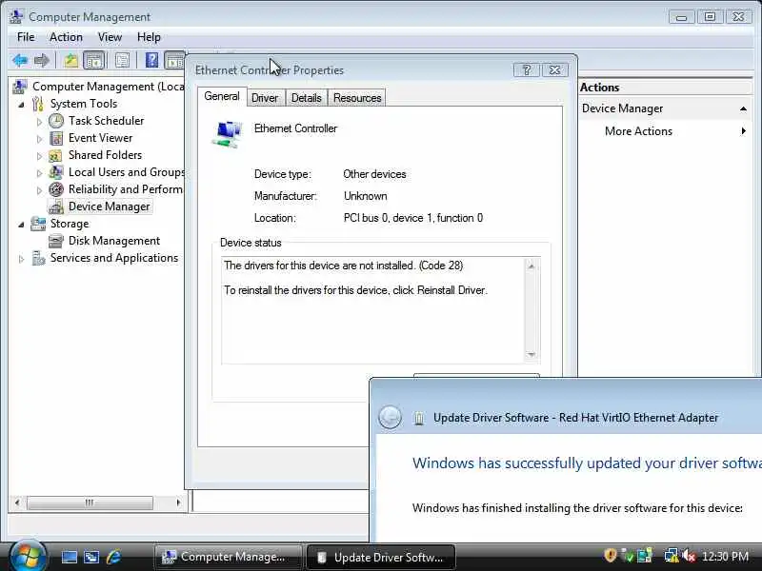Select Disk Management in the tree
This screenshot has height=571, width=762.
(x=114, y=241)
